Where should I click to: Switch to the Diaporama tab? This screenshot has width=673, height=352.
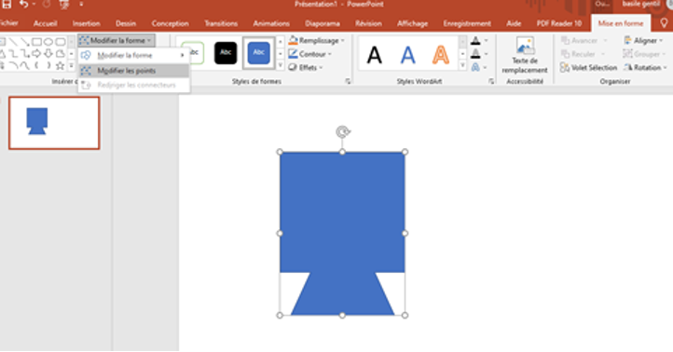point(323,23)
